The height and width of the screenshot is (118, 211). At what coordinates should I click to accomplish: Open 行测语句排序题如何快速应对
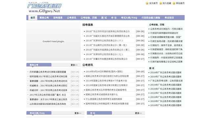[164, 33]
